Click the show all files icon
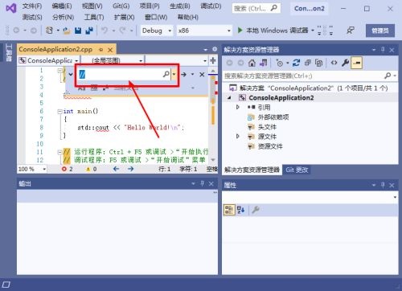Image resolution: width=402 pixels, height=291 pixels. point(318,63)
